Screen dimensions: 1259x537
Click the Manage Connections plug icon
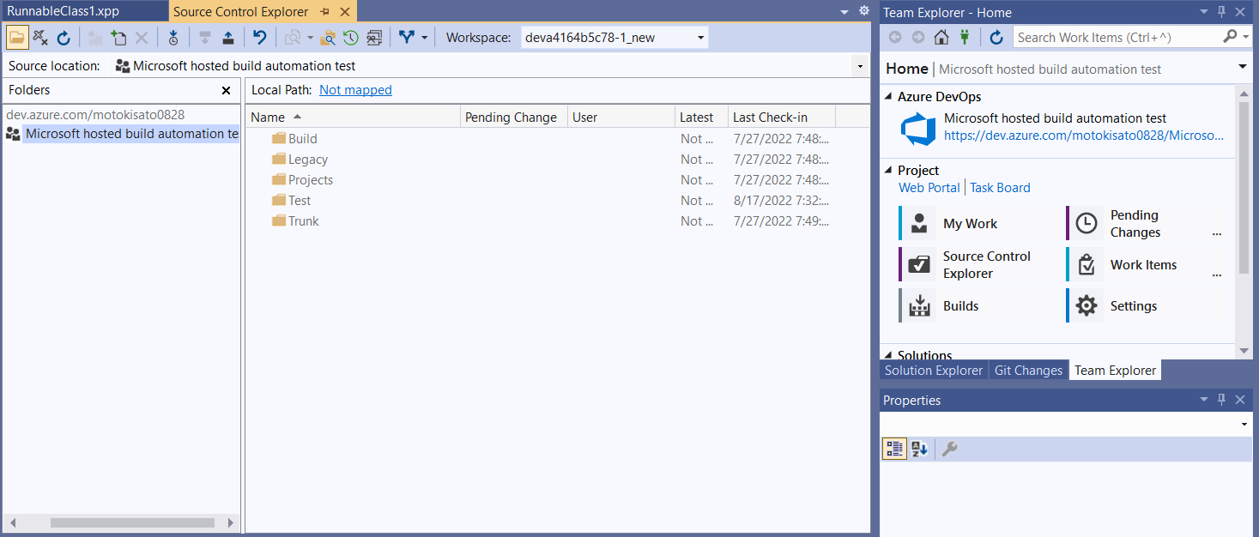click(965, 37)
